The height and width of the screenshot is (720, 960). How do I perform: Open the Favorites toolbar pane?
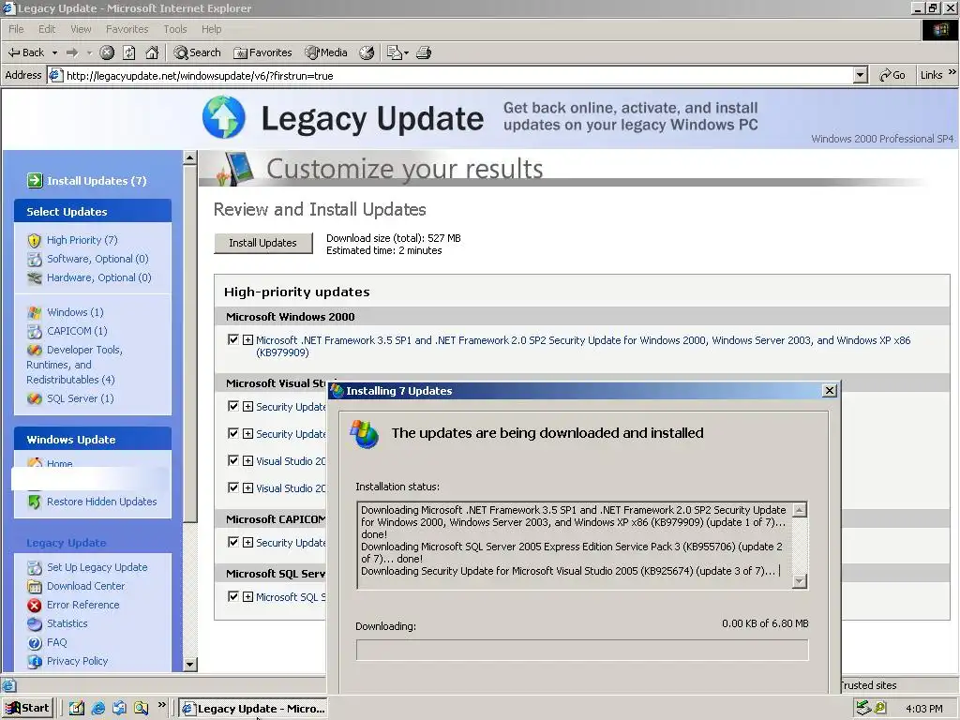click(262, 52)
